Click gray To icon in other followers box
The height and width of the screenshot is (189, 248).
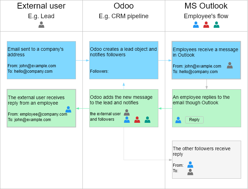[190, 172]
